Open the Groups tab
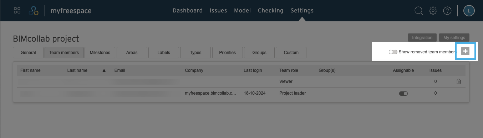The image size is (483, 138). (259, 53)
